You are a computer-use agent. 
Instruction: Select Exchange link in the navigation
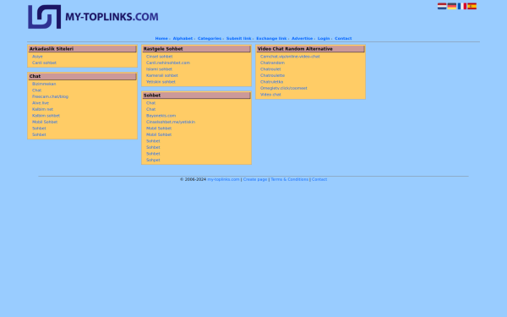271,39
